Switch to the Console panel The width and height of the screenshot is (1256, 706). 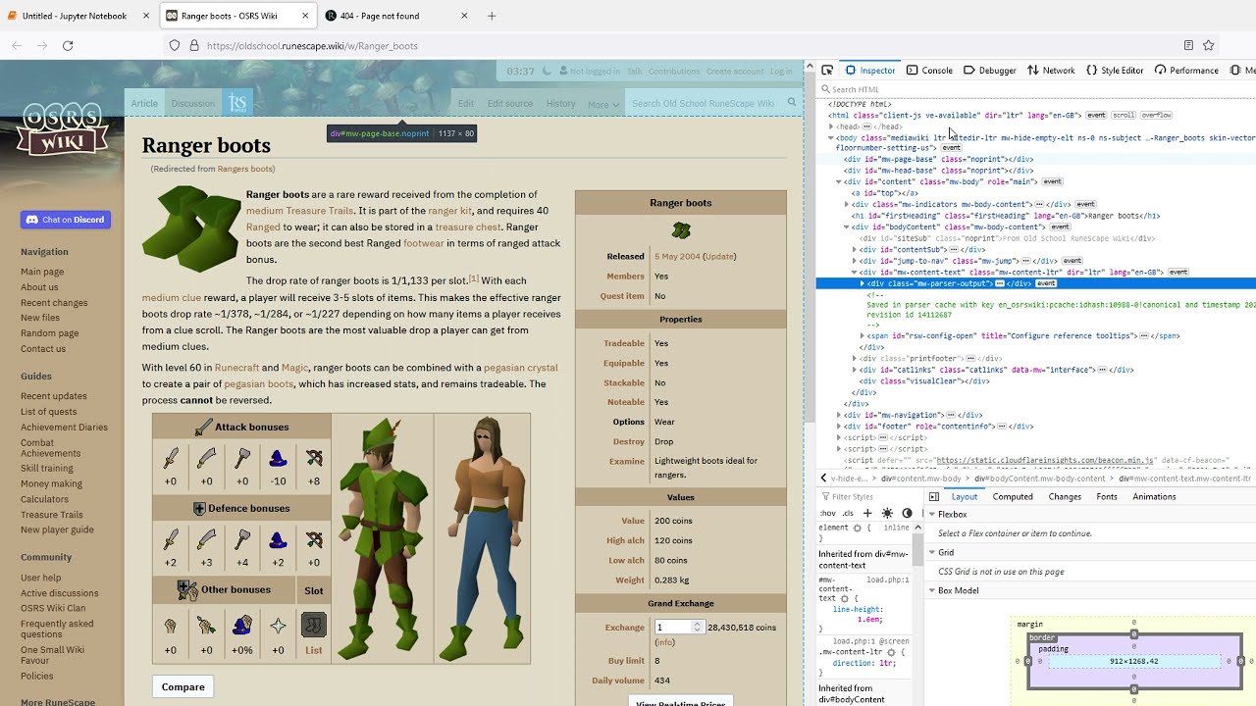click(929, 71)
